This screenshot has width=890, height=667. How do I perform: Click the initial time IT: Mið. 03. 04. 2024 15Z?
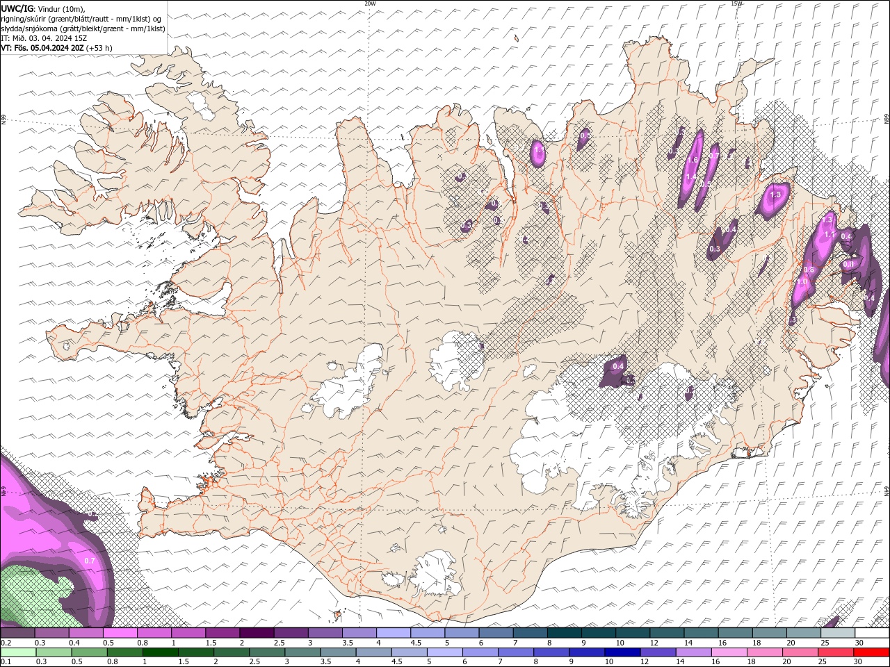point(44,38)
